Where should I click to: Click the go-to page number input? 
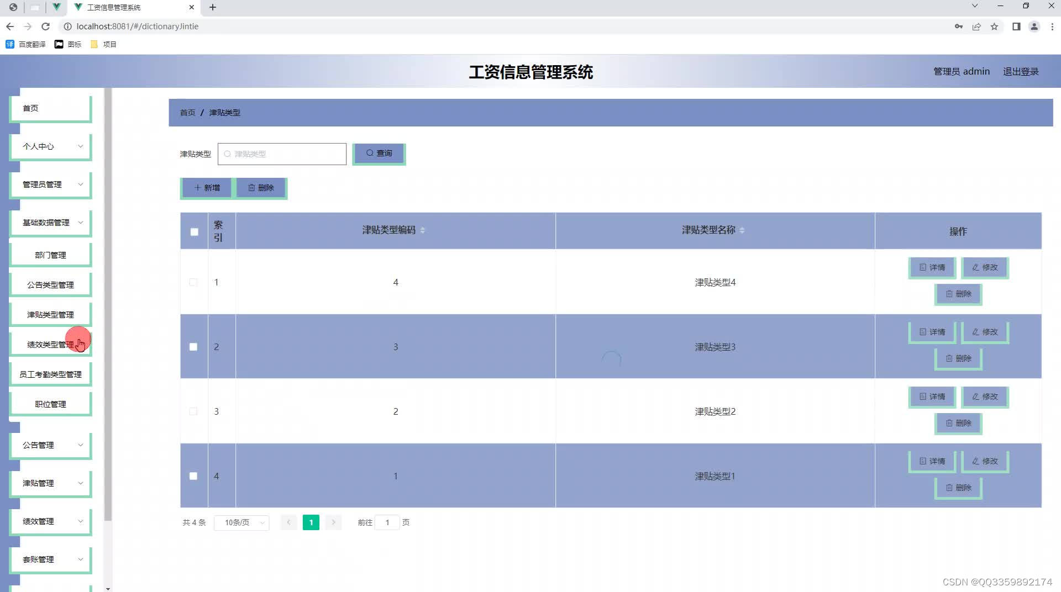(387, 522)
